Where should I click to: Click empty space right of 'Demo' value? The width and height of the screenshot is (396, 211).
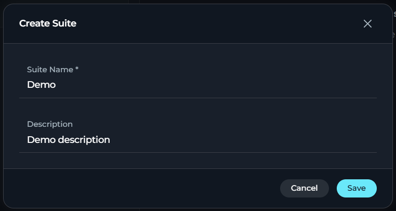coord(215,85)
